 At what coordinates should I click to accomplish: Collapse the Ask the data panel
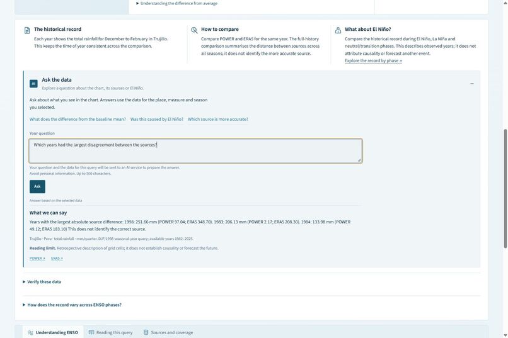(x=472, y=84)
